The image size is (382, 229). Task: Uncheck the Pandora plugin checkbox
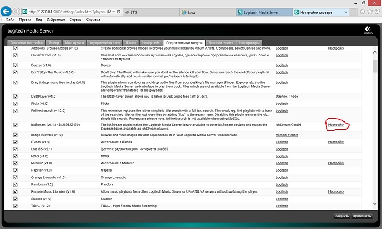[x=16, y=184]
